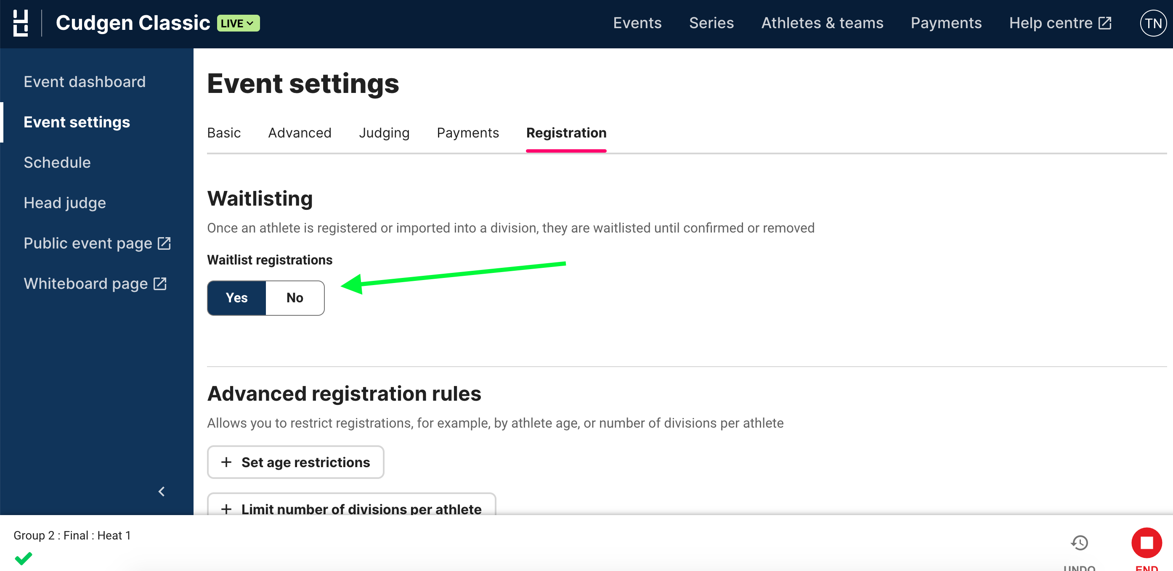This screenshot has height=571, width=1173.
Task: Open Head judge in the sidebar
Action: 65,203
